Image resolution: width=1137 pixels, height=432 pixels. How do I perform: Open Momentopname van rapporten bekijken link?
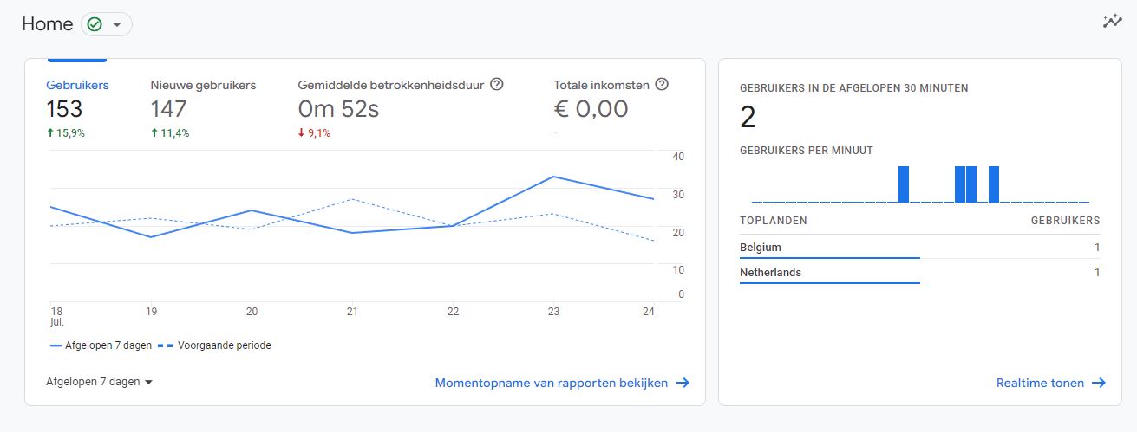pos(552,383)
